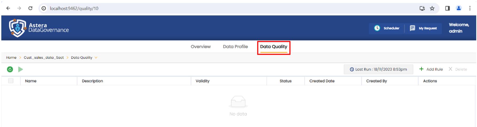Open the Scheduler clock icon

point(377,28)
